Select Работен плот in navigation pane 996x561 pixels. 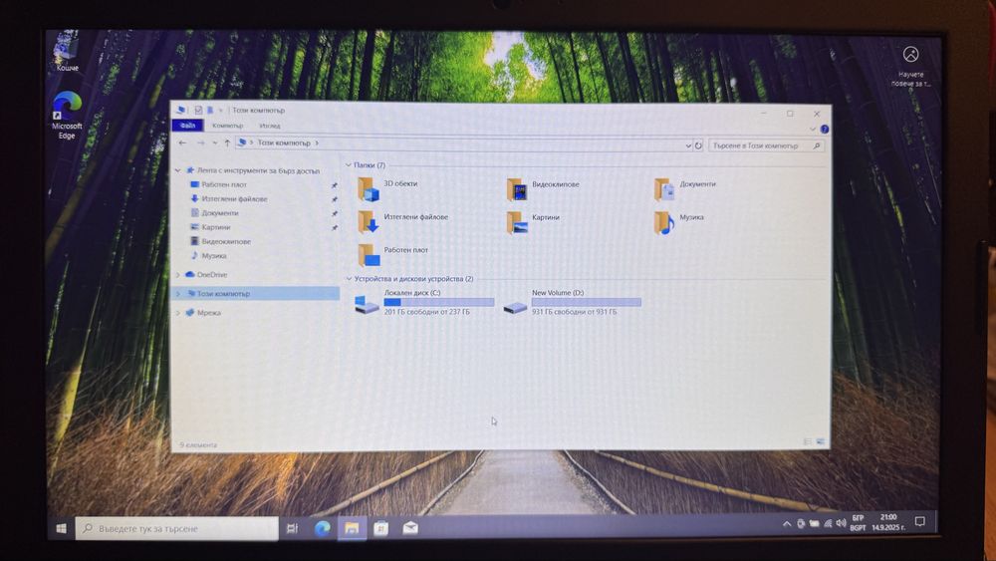click(224, 184)
